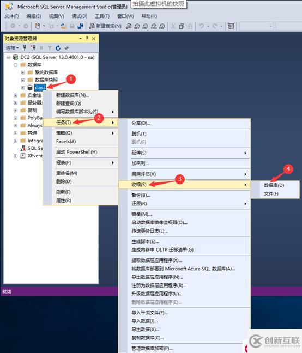Click the database engine query icon
The width and height of the screenshot is (302, 353).
click(129, 26)
